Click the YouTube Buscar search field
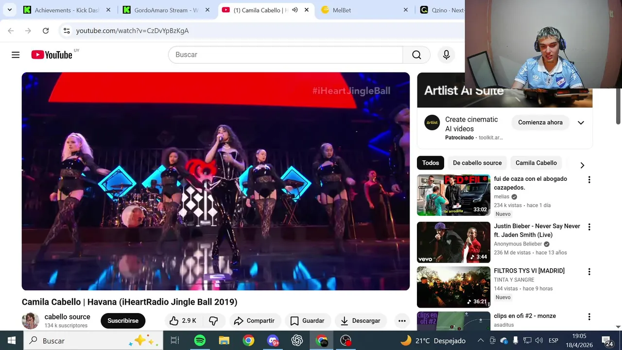 tap(286, 55)
